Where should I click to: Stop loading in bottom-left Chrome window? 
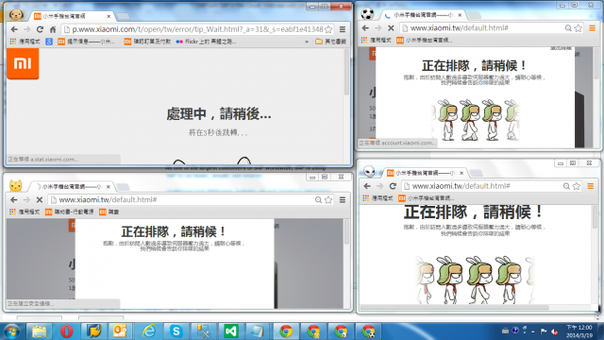[x=40, y=199]
